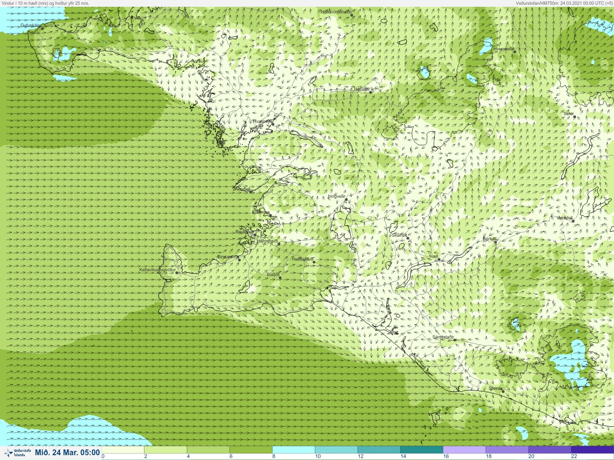Click the Keflavíkurflugvöllur station label

(x=157, y=270)
